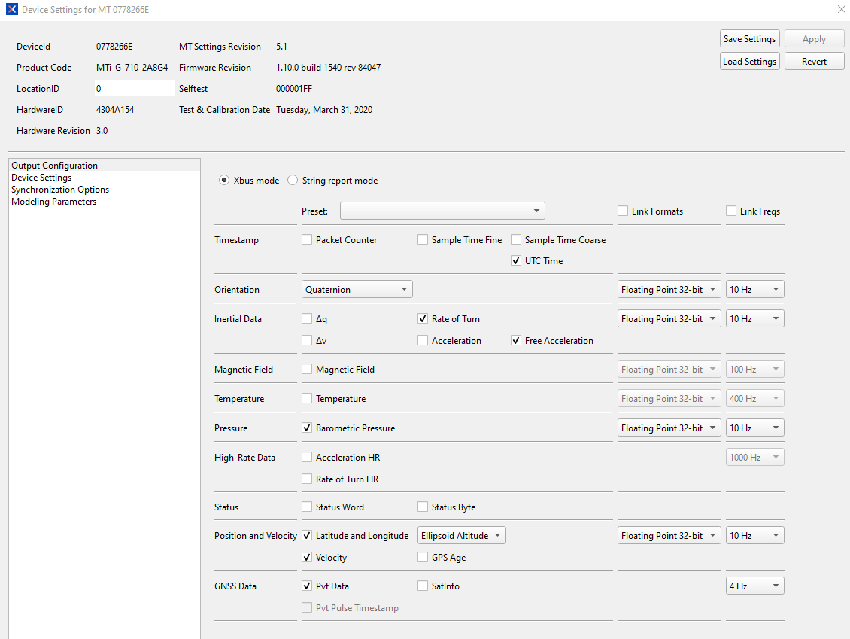Enable Magnetic Field output
The height and width of the screenshot is (639, 850).
[x=307, y=369]
